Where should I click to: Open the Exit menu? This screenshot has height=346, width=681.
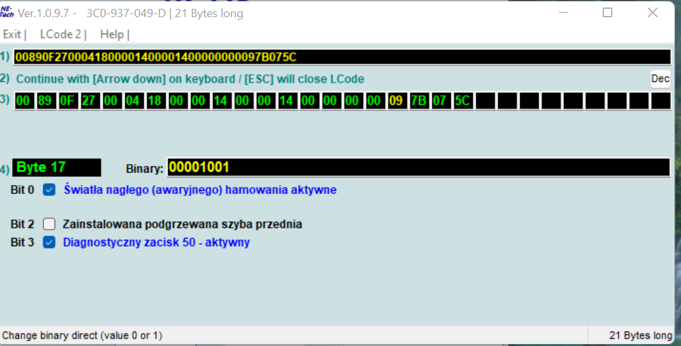pyautogui.click(x=11, y=34)
